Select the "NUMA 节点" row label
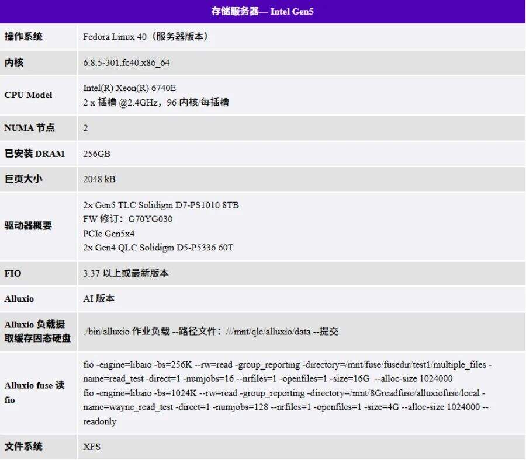Viewport: 526px width, 460px height. [x=29, y=128]
